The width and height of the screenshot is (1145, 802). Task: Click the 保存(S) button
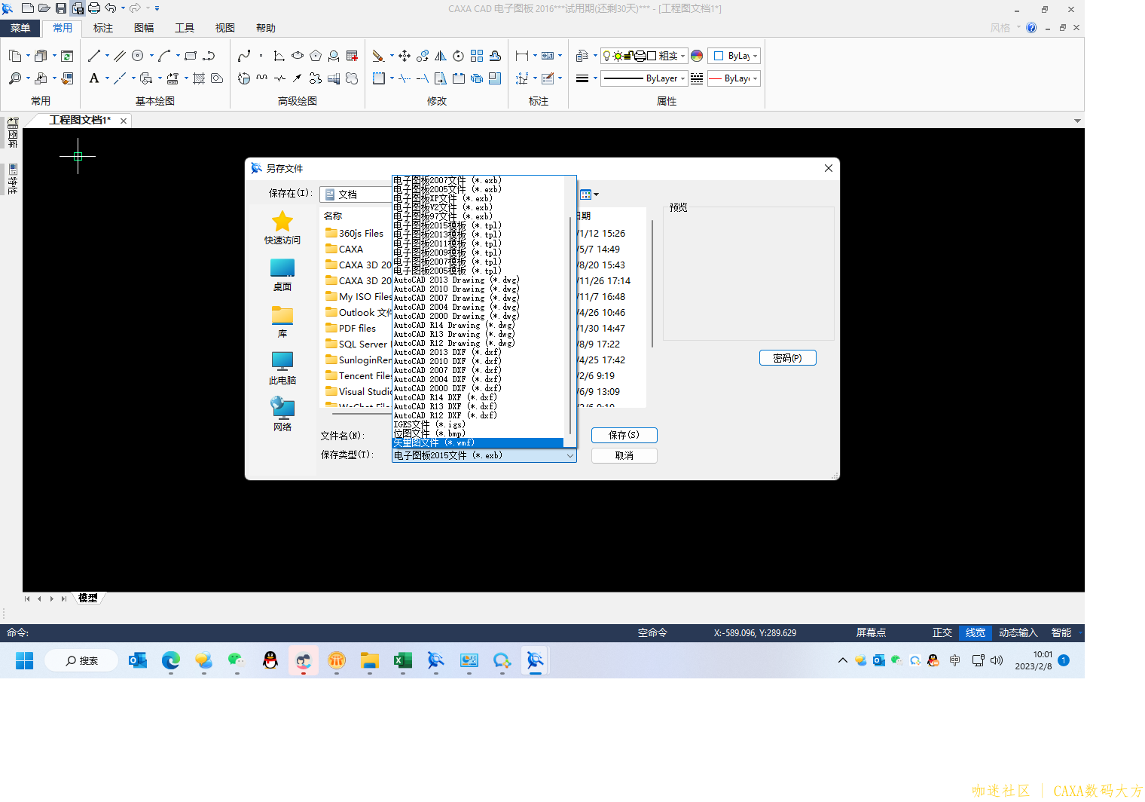click(x=624, y=435)
